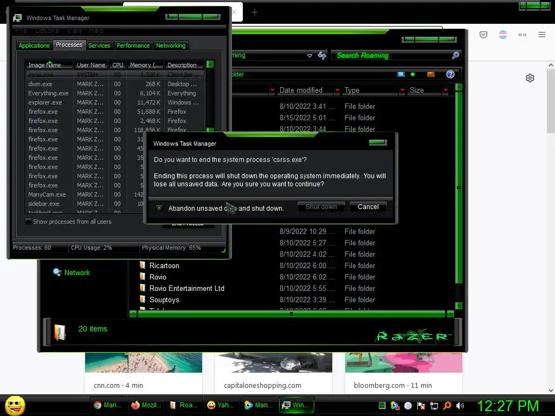
Task: Select the csrss.exe process row
Action: (115, 75)
